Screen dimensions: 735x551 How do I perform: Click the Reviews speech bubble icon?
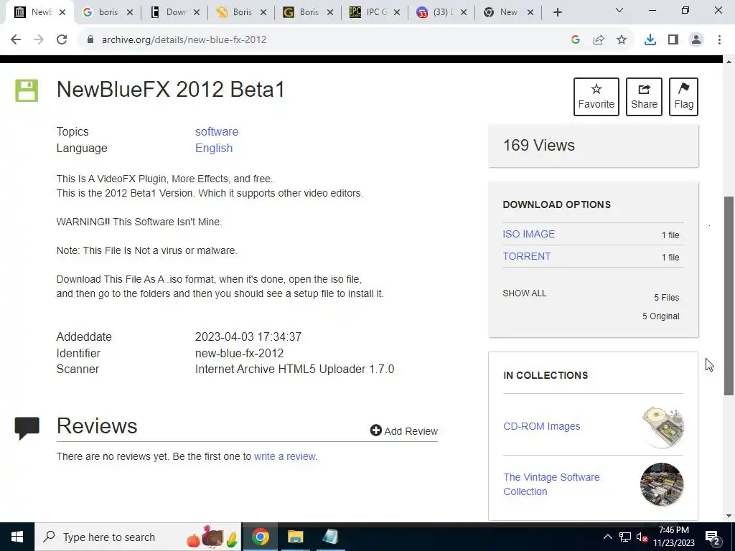point(27,428)
